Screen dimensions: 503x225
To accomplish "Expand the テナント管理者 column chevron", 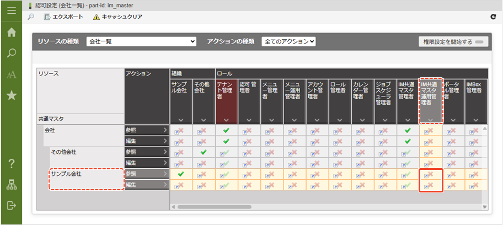I will 226,120.
